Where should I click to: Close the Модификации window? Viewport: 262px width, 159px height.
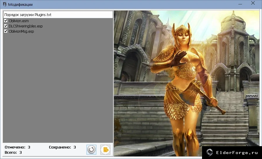tap(253, 3)
